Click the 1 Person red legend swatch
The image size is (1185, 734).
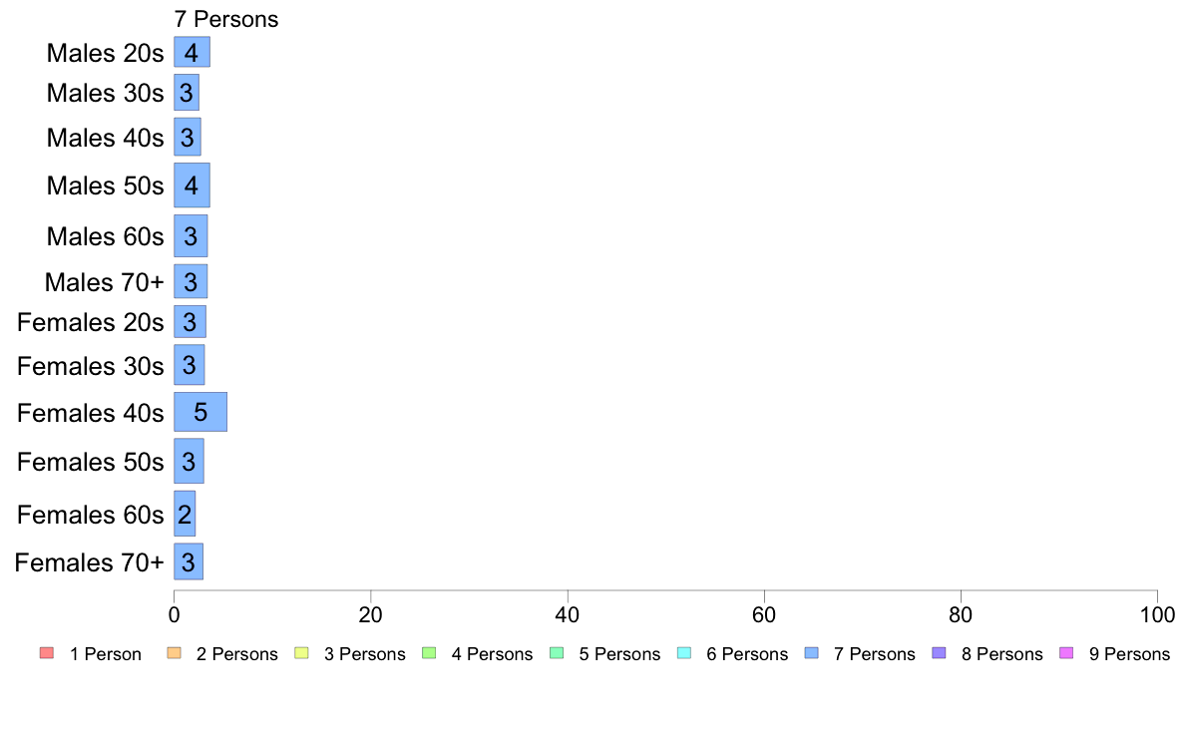(47, 653)
